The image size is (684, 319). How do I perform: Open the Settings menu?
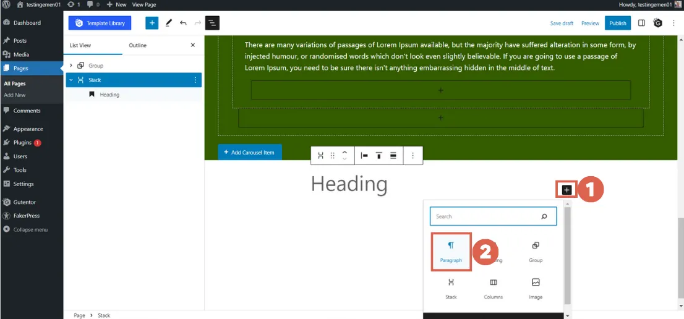point(24,184)
